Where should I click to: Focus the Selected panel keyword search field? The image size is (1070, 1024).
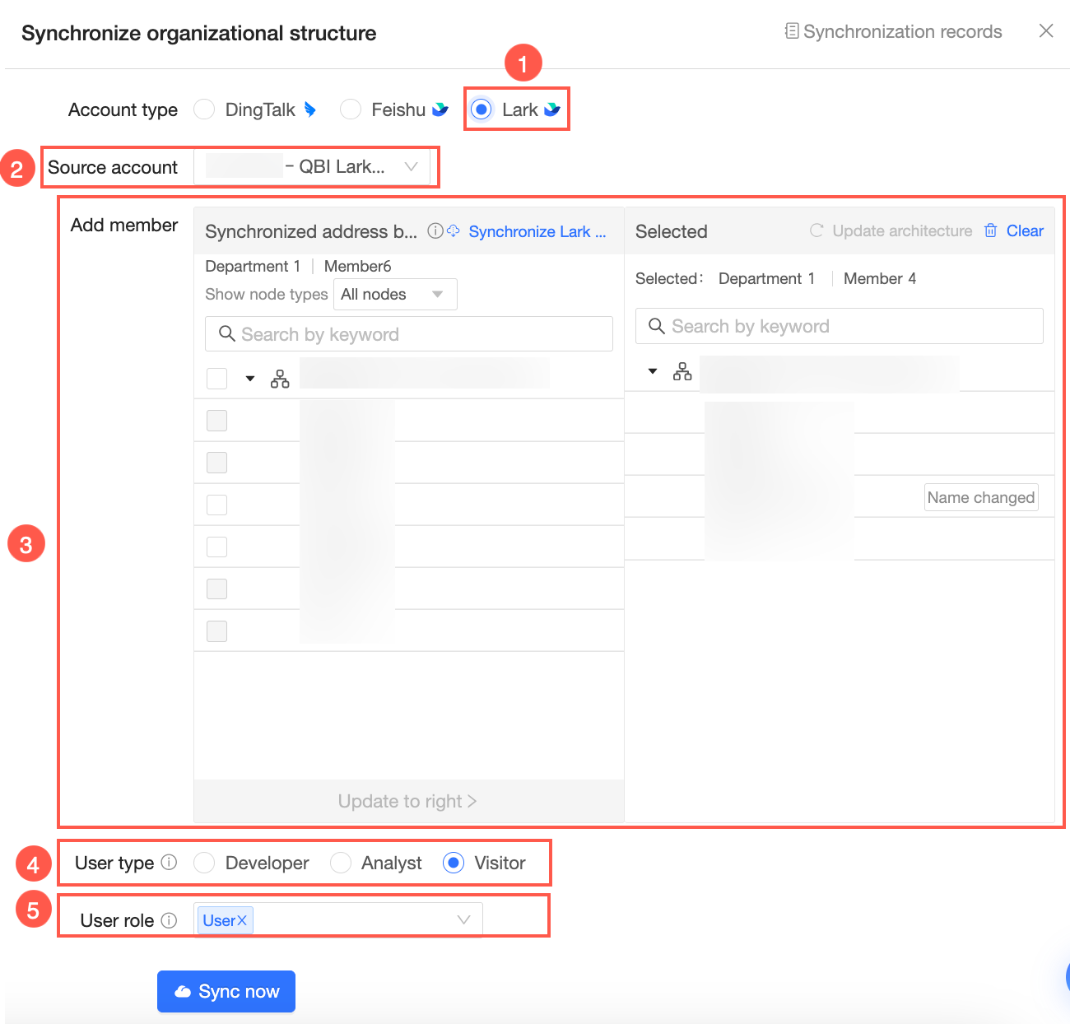pos(840,327)
